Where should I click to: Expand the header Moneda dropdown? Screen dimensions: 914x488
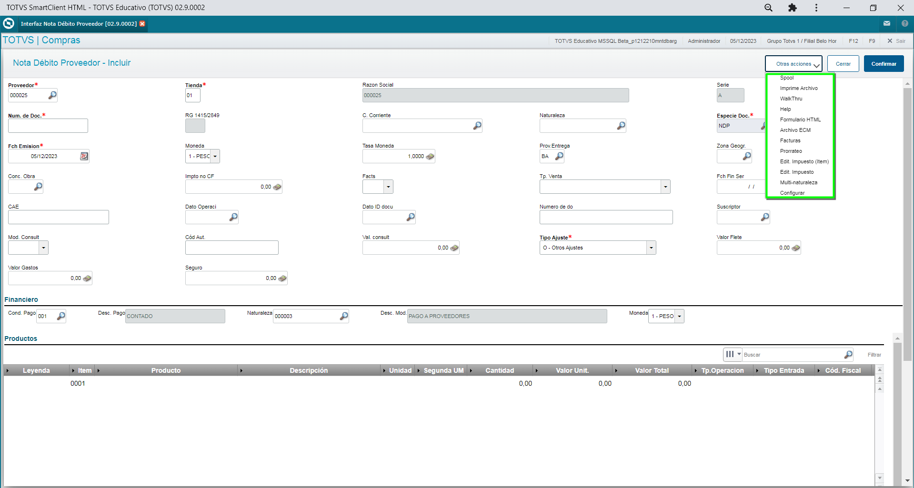215,156
